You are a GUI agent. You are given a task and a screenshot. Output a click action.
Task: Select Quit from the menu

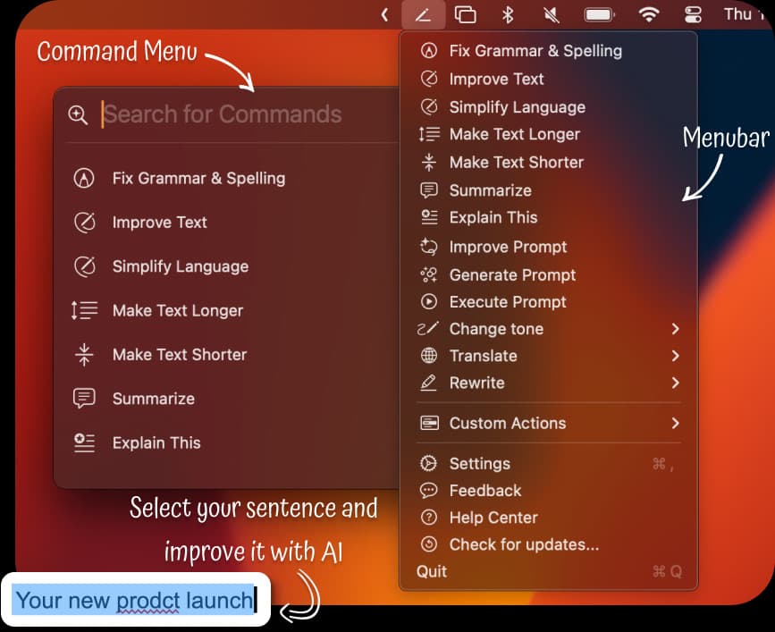pos(430,571)
